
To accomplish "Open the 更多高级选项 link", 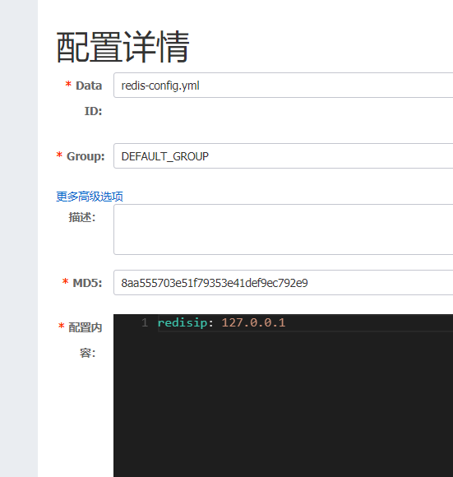I will pyautogui.click(x=90, y=197).
